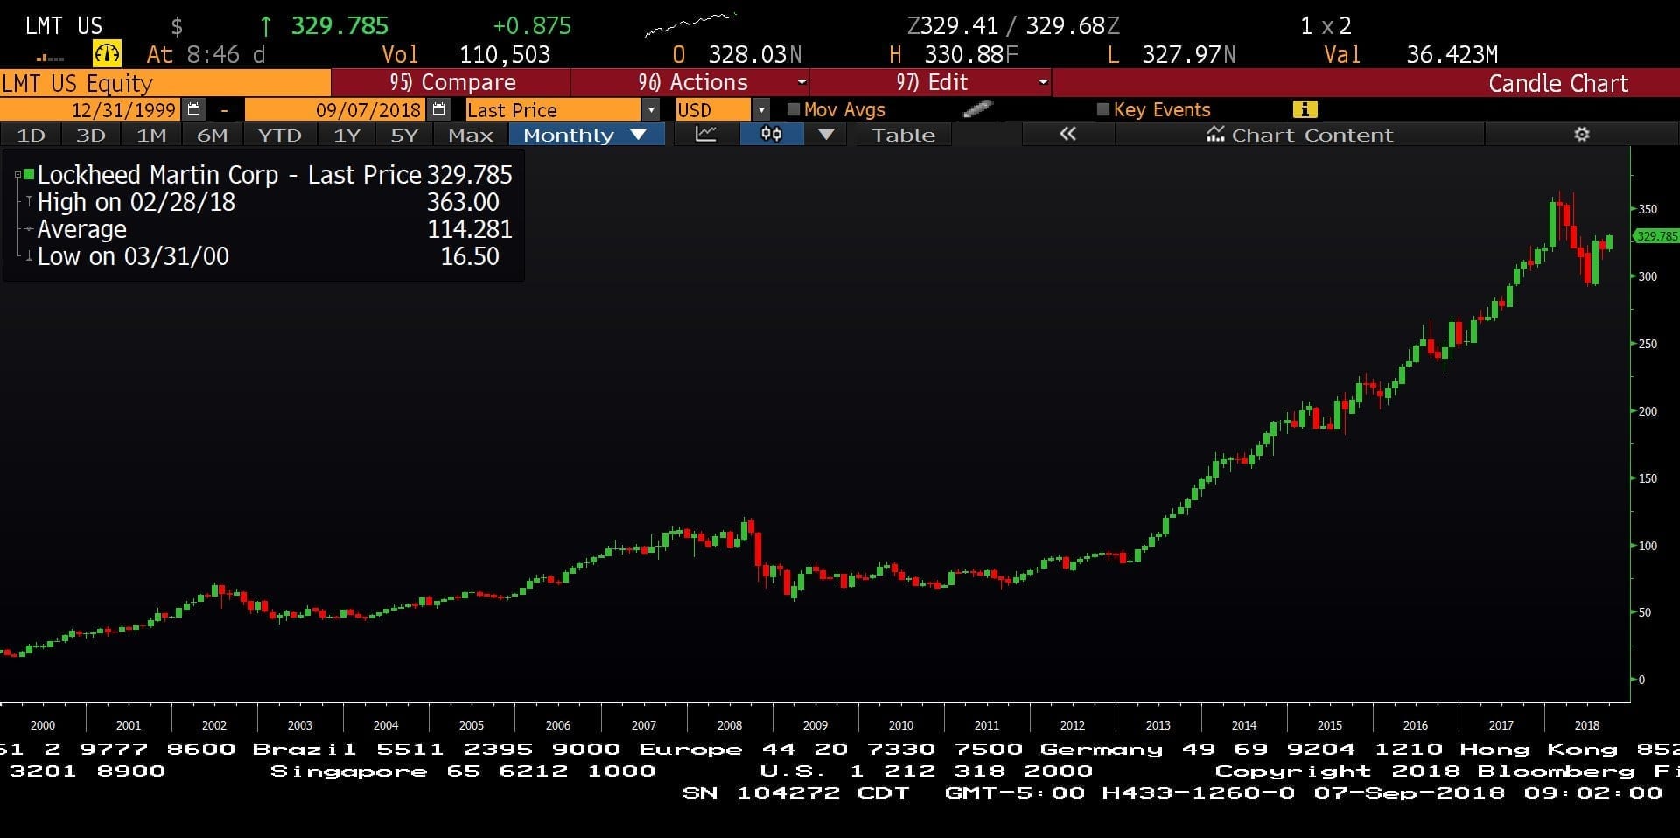The width and height of the screenshot is (1680, 838).
Task: Open the 95) Compare menu
Action: click(x=451, y=83)
